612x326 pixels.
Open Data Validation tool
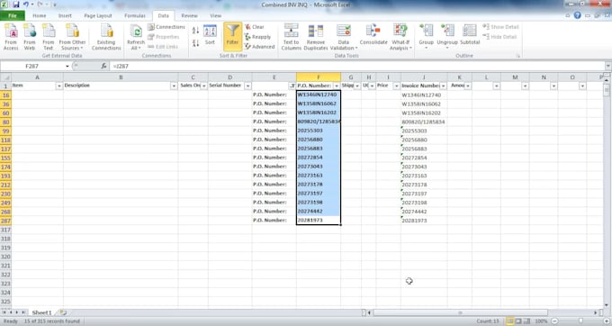point(344,37)
